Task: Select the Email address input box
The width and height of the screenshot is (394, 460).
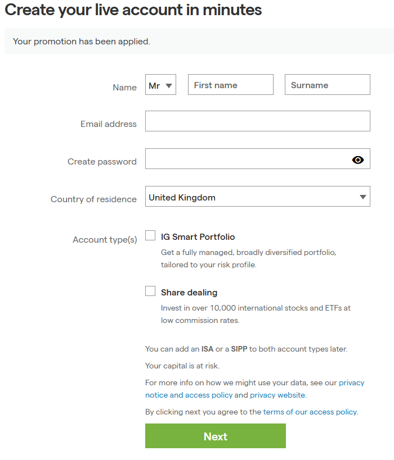Action: pos(257,121)
